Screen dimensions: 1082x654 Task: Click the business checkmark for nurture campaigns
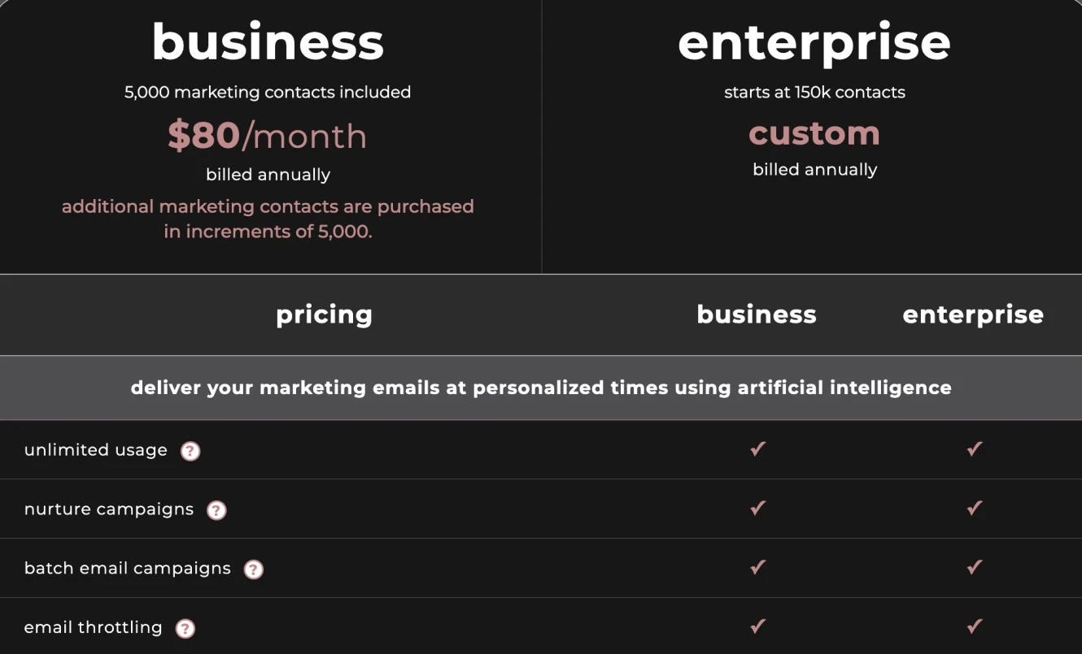pos(757,509)
